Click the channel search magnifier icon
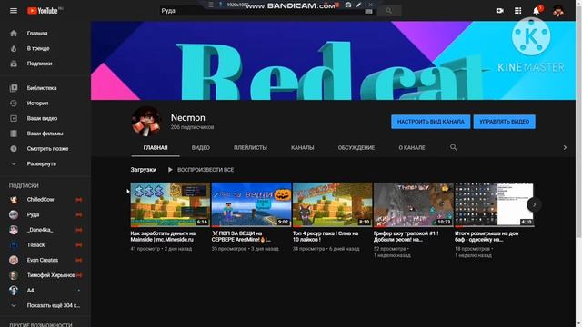 coord(453,147)
